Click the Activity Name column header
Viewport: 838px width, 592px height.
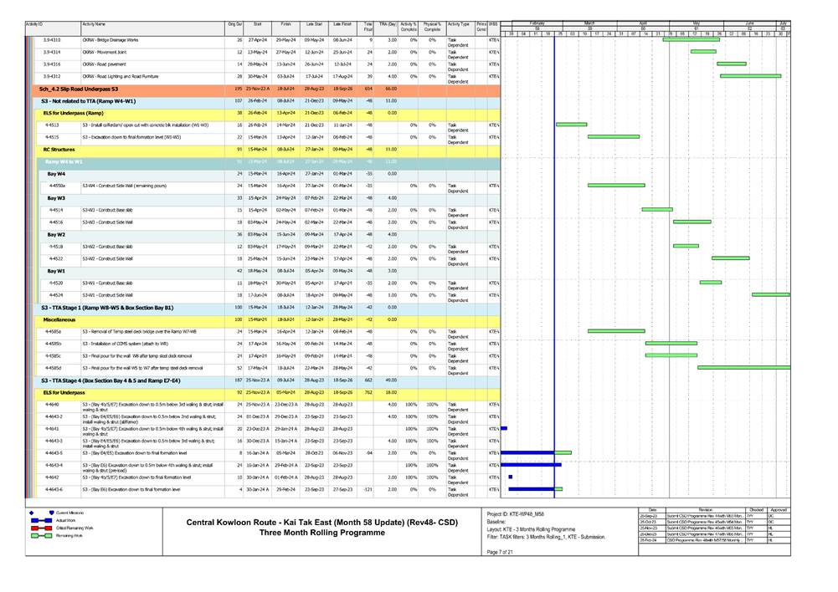(94, 25)
